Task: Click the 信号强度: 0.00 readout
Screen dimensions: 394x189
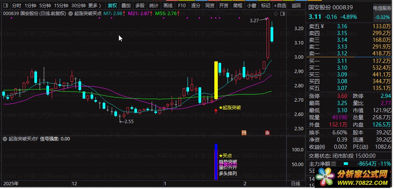Action: (x=55, y=139)
